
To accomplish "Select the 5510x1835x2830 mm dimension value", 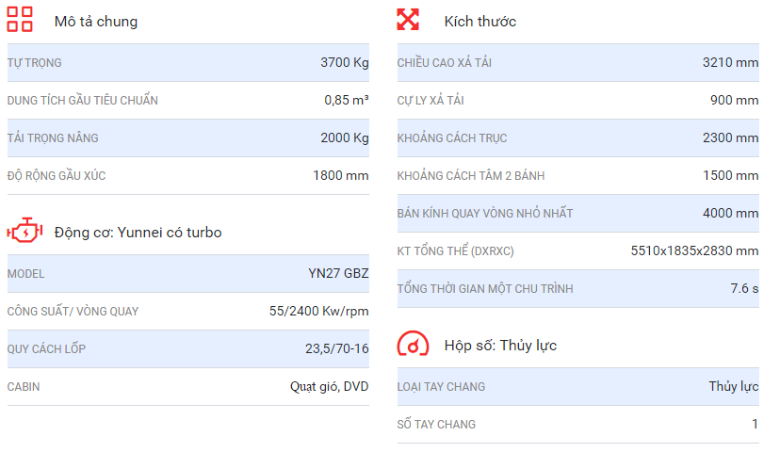I will tap(693, 251).
